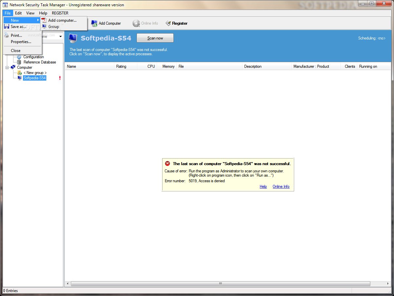
Task: Click the Register toolbar button
Action: [177, 23]
